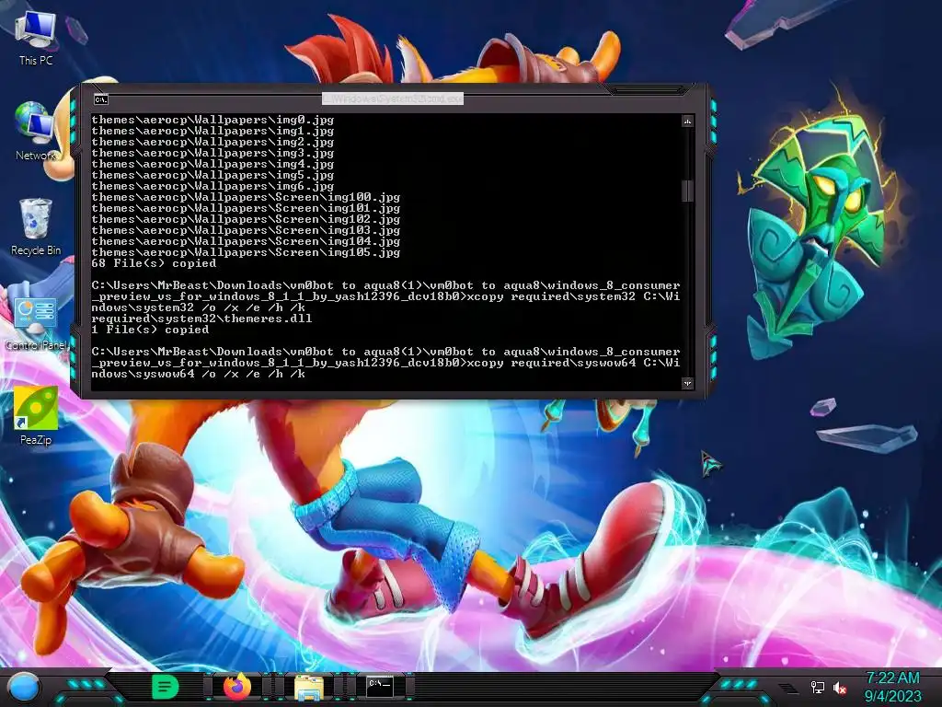Click the 'themes\aerocp\Wallpapers\img0.jpg' line
942x707 pixels.
pos(213,120)
